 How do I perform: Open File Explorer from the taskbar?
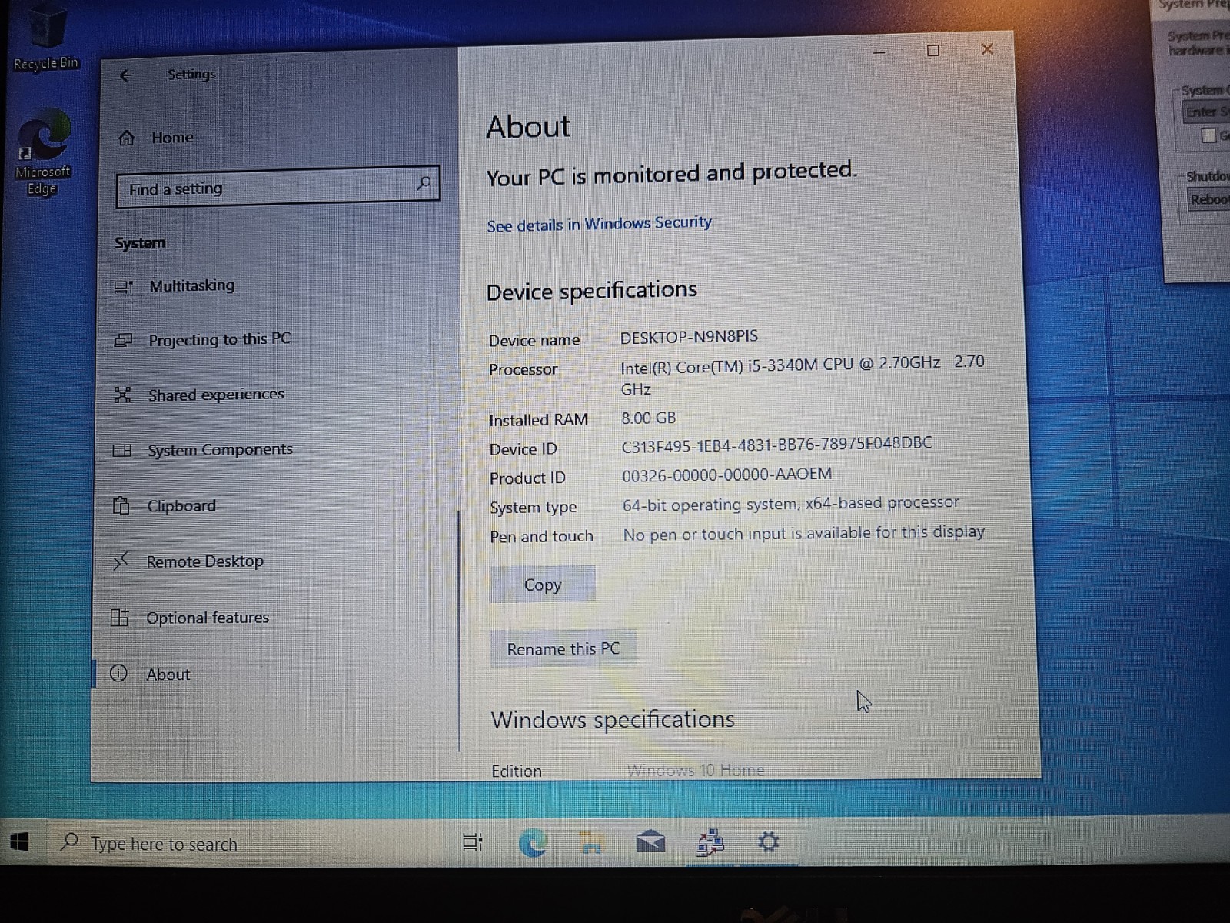[x=590, y=843]
